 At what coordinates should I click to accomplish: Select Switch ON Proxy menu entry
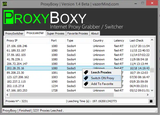click(x=102, y=78)
